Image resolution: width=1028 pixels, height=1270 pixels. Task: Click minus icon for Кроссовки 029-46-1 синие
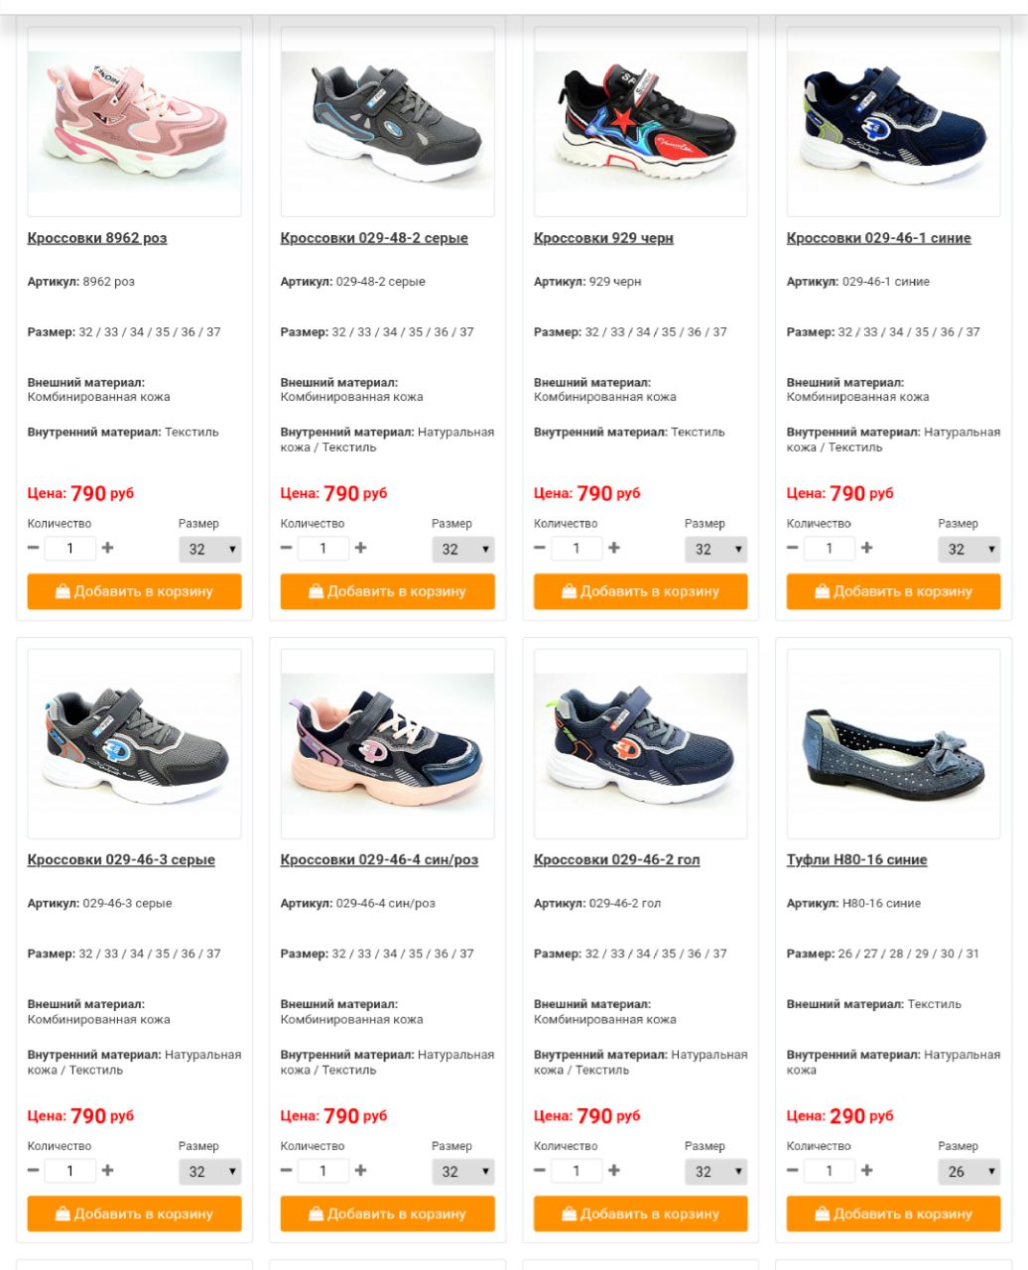[793, 548]
